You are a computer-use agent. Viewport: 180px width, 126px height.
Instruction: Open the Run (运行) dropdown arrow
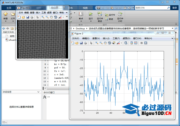(x=91, y=21)
